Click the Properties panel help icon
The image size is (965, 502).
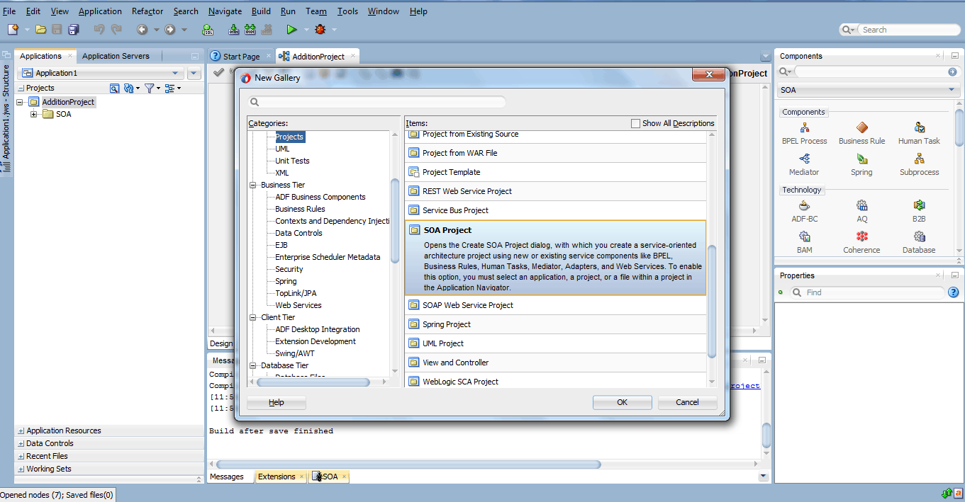953,292
